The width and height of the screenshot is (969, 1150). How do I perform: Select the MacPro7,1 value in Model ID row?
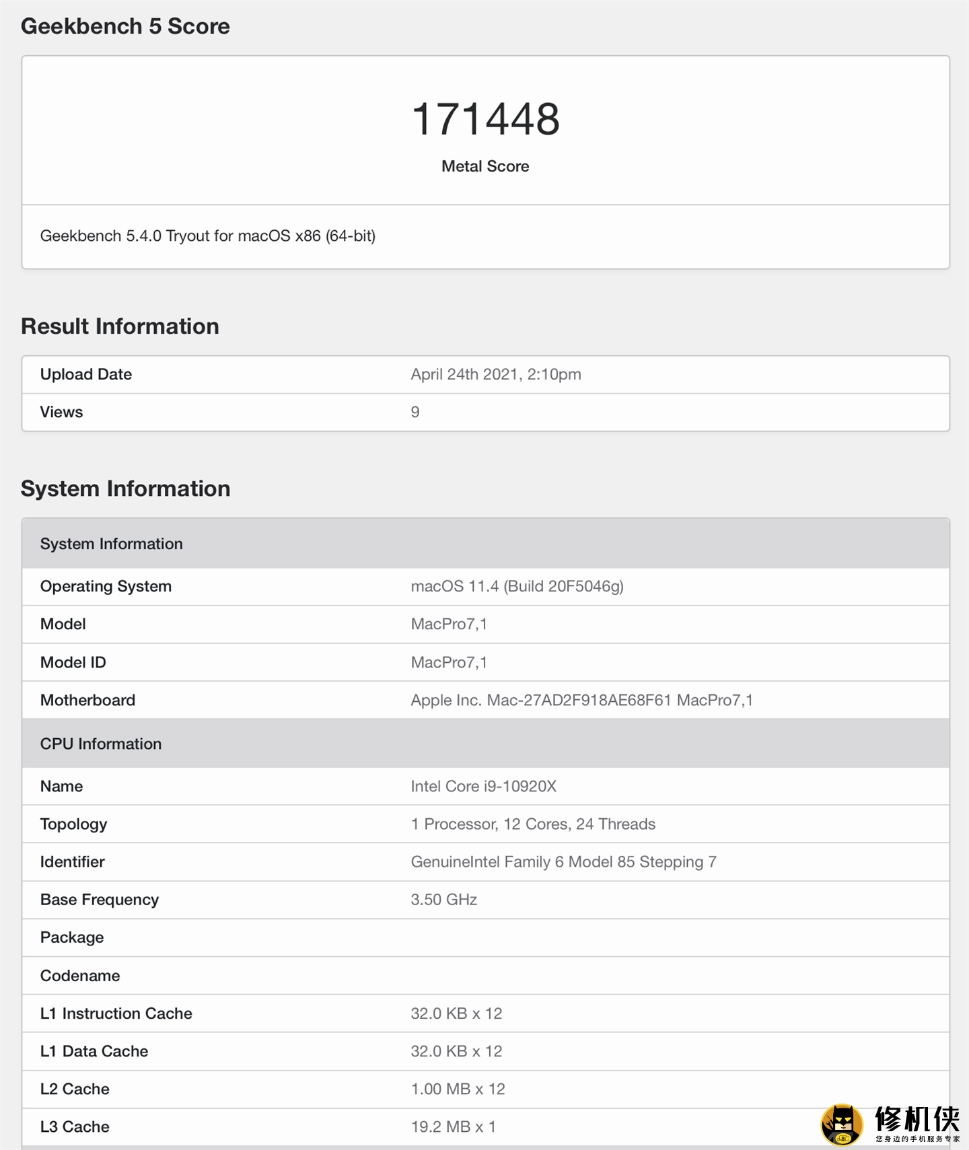coord(449,663)
